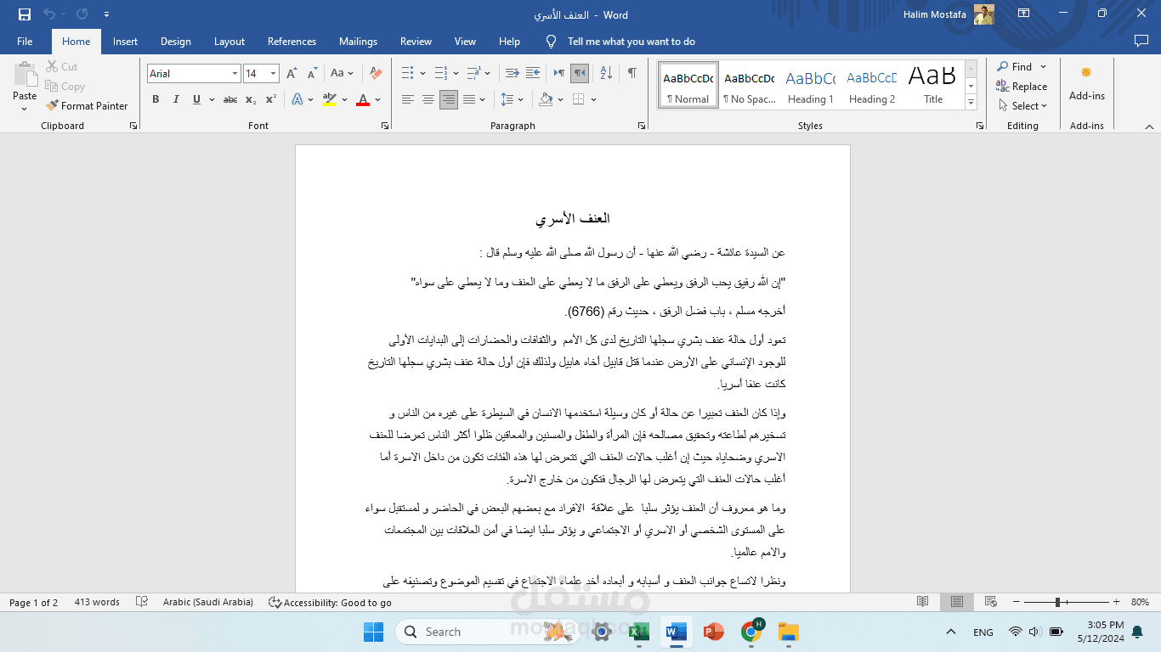The width and height of the screenshot is (1161, 652).
Task: Apply strikethrough to text
Action: pos(229,99)
